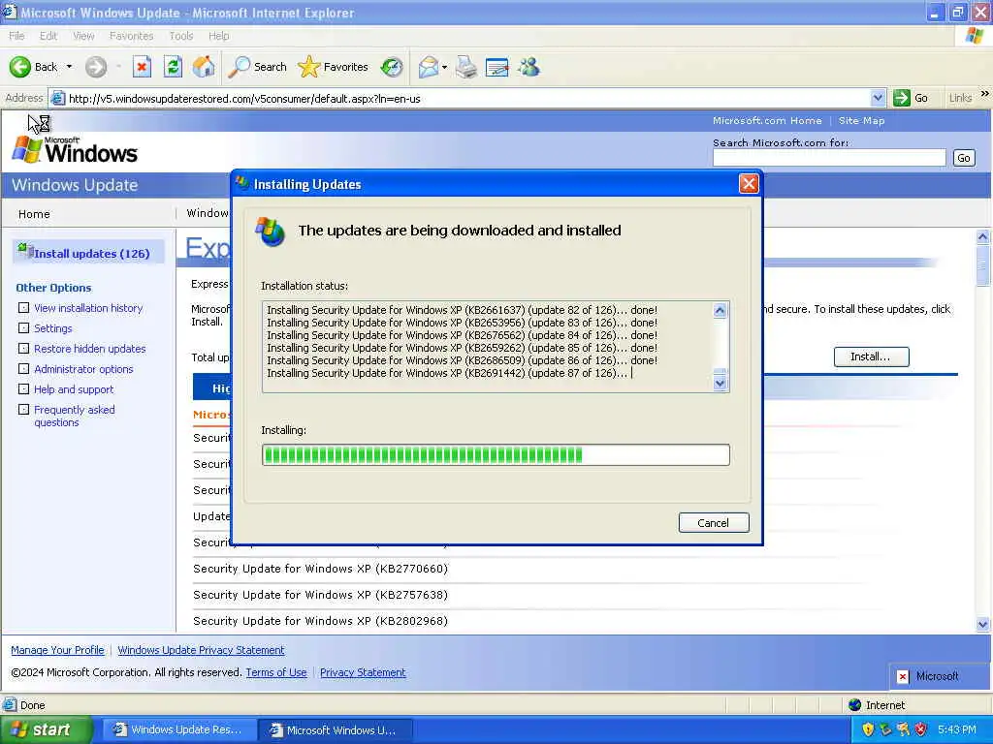Click the IE page icon in status bar
The height and width of the screenshot is (744, 993).
10,705
